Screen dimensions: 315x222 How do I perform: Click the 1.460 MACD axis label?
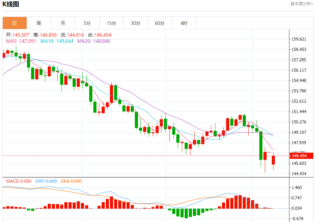297,188
